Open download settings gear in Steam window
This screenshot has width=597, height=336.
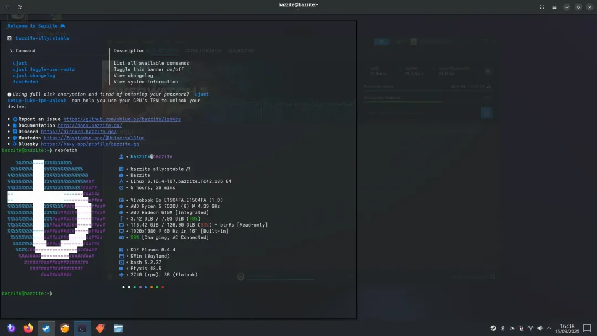coord(488,71)
